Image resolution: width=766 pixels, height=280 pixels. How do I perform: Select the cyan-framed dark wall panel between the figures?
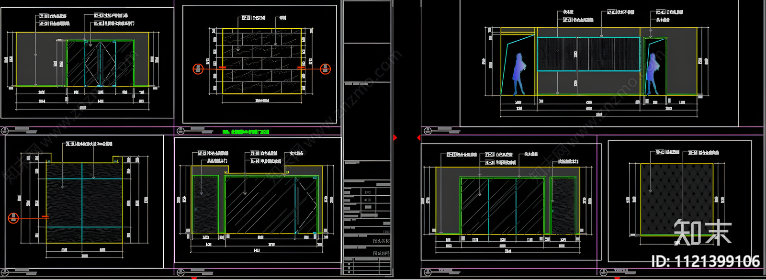[588, 54]
